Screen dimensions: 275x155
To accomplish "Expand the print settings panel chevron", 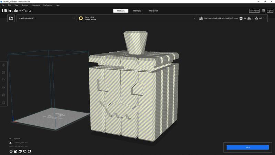I will point(265,18).
